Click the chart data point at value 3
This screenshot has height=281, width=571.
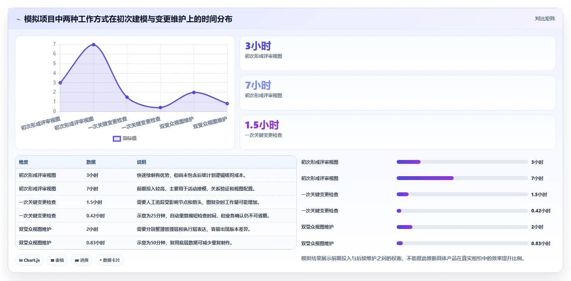(x=60, y=83)
